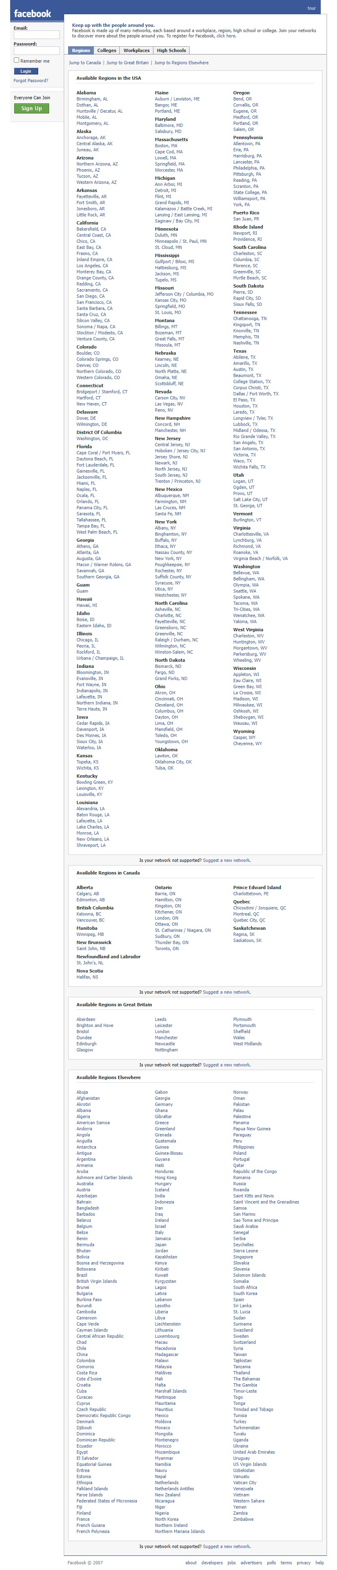Open the High Schools tab

pos(171,50)
